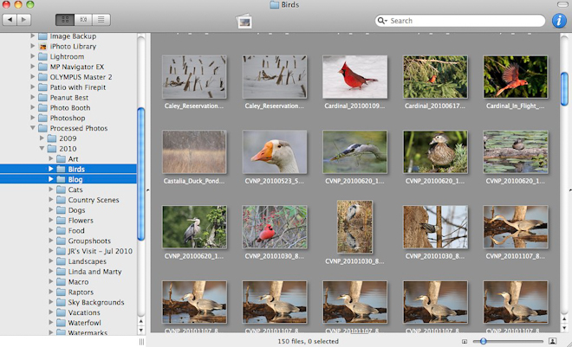572x347 pixels.
Task: Go back with the left arrow button
Action: (x=10, y=20)
